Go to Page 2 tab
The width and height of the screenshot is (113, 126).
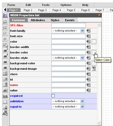coord(28,10)
